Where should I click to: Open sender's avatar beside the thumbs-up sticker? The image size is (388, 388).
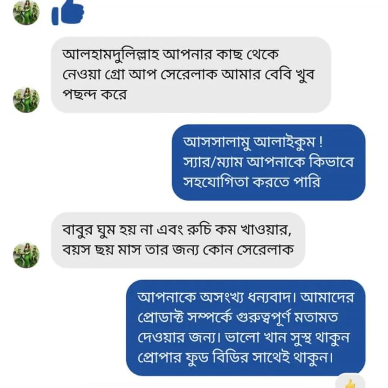[x=26, y=12]
